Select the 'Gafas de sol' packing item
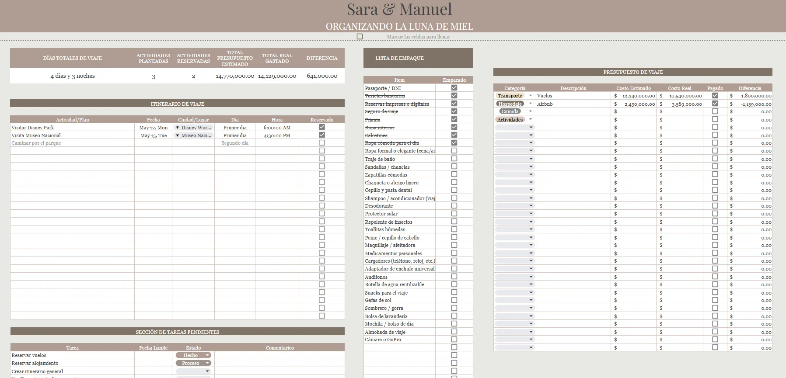This screenshot has width=786, height=378. [399, 300]
